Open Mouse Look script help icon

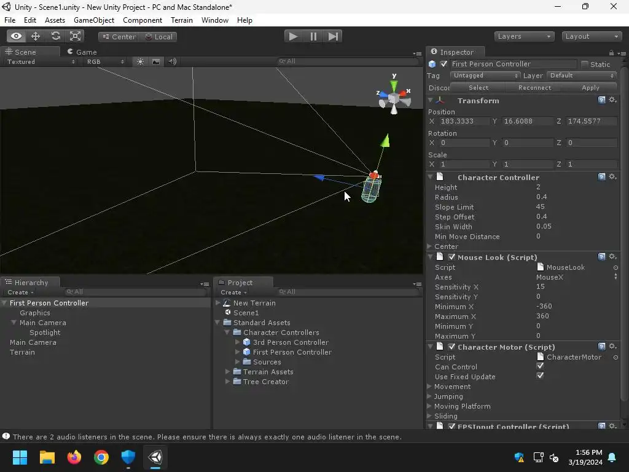[601, 257]
